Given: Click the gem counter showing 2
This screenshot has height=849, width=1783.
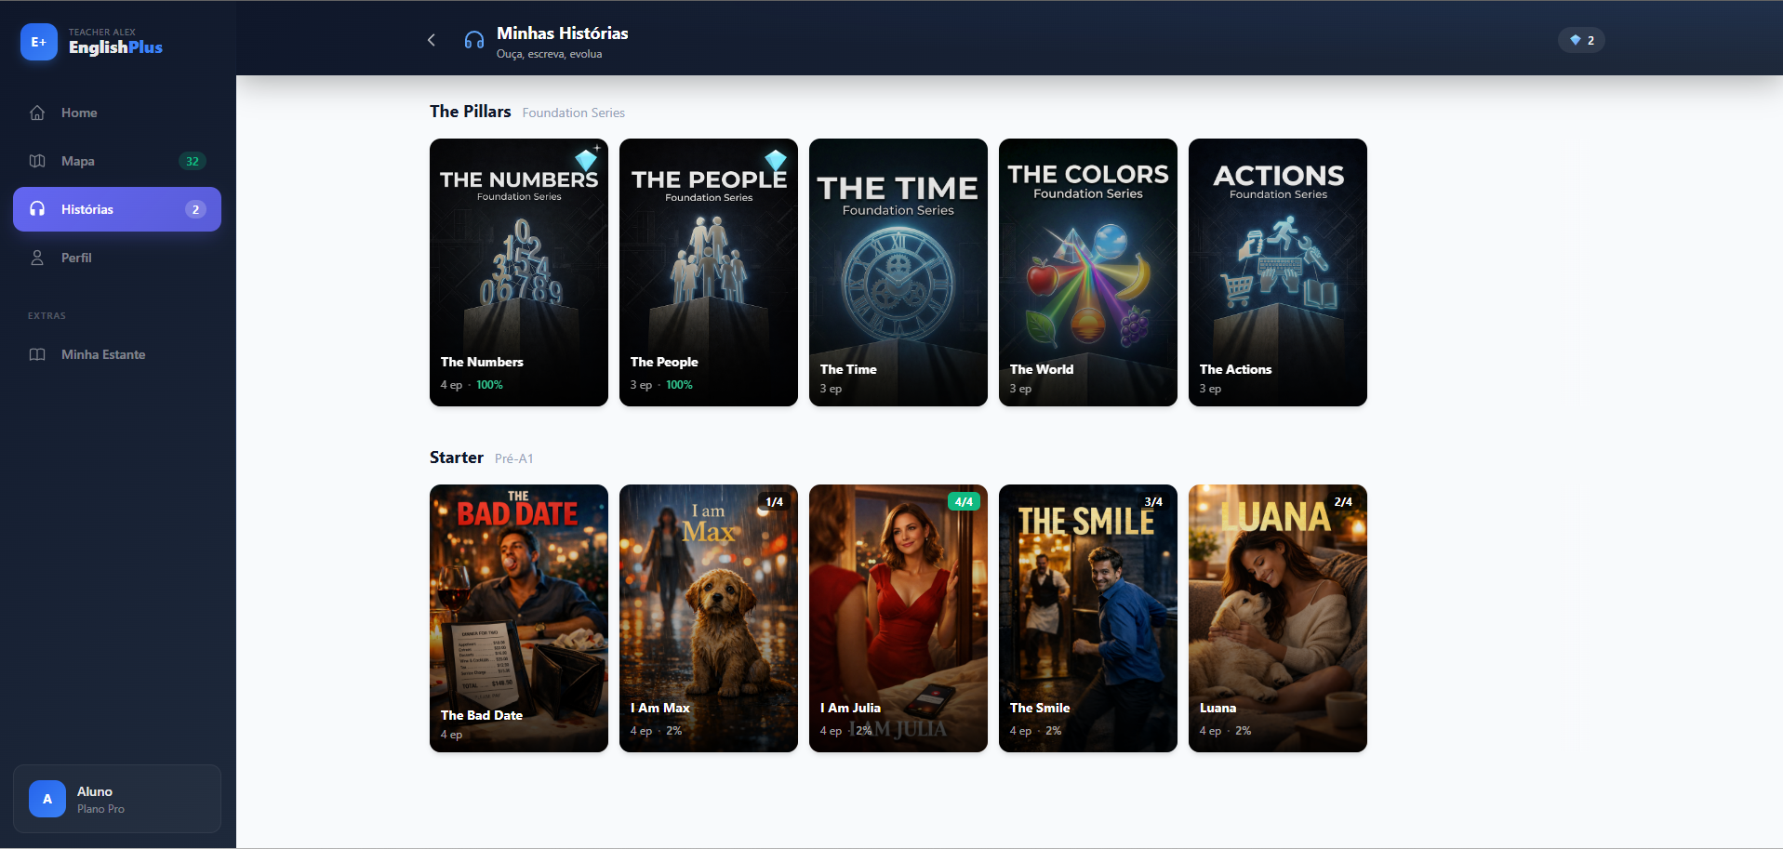Looking at the screenshot, I should (1580, 40).
